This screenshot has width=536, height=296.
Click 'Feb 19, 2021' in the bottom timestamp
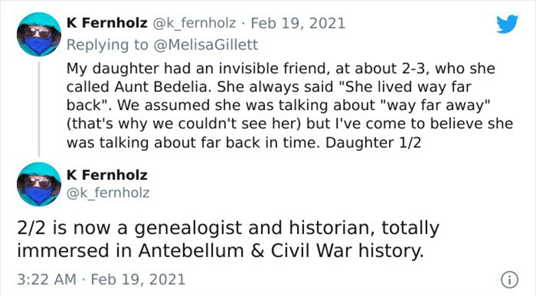(x=138, y=279)
